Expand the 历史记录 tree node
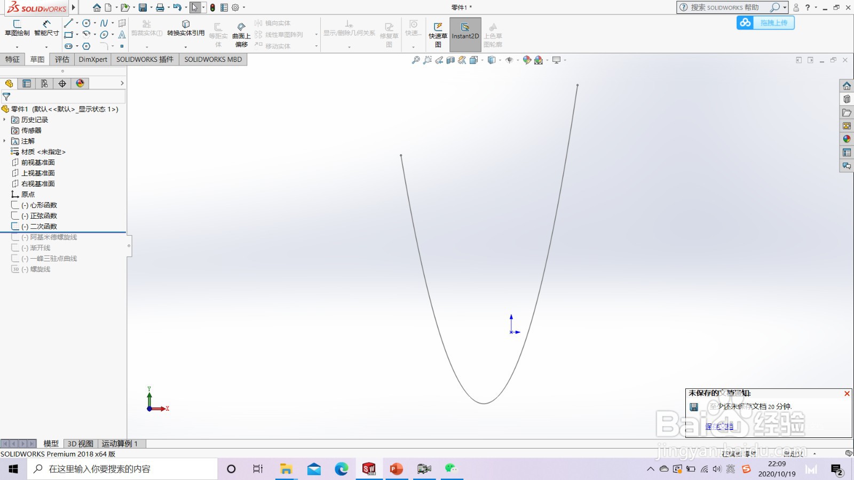 pyautogui.click(x=5, y=119)
